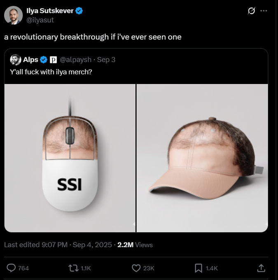This screenshot has height=280, width=278.
Task: Click the Alps avatar in the quoted post
Action: click(x=15, y=60)
